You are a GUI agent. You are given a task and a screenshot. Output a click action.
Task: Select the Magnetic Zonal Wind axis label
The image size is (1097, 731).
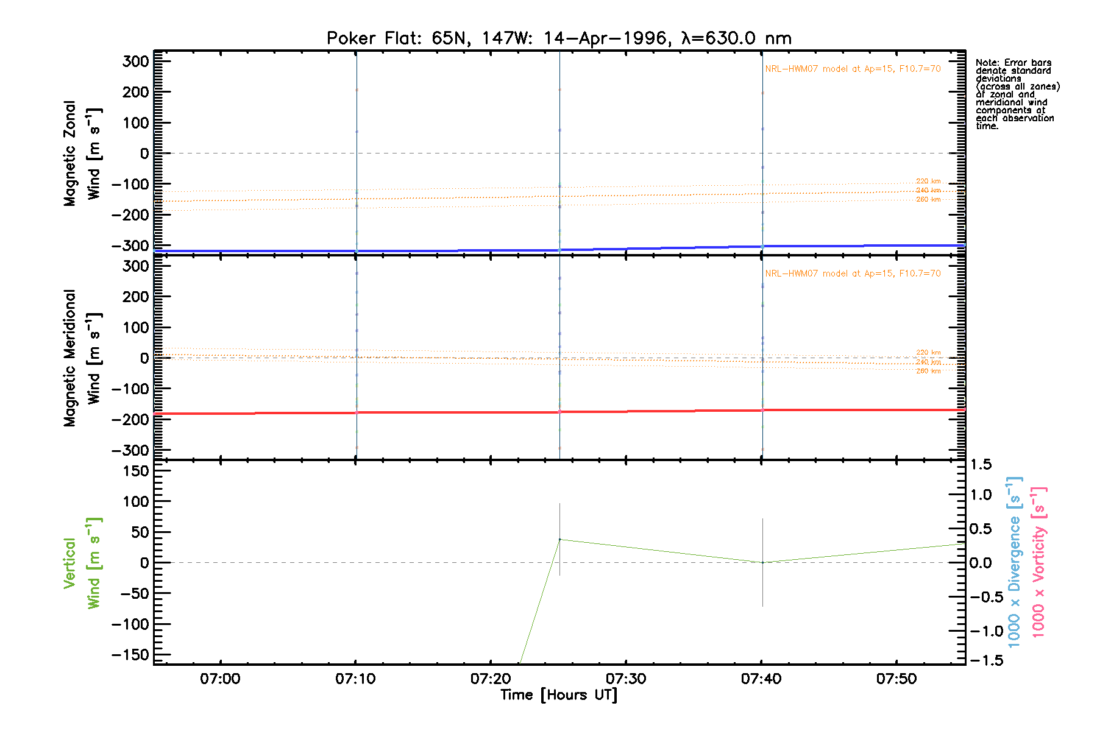coord(82,154)
